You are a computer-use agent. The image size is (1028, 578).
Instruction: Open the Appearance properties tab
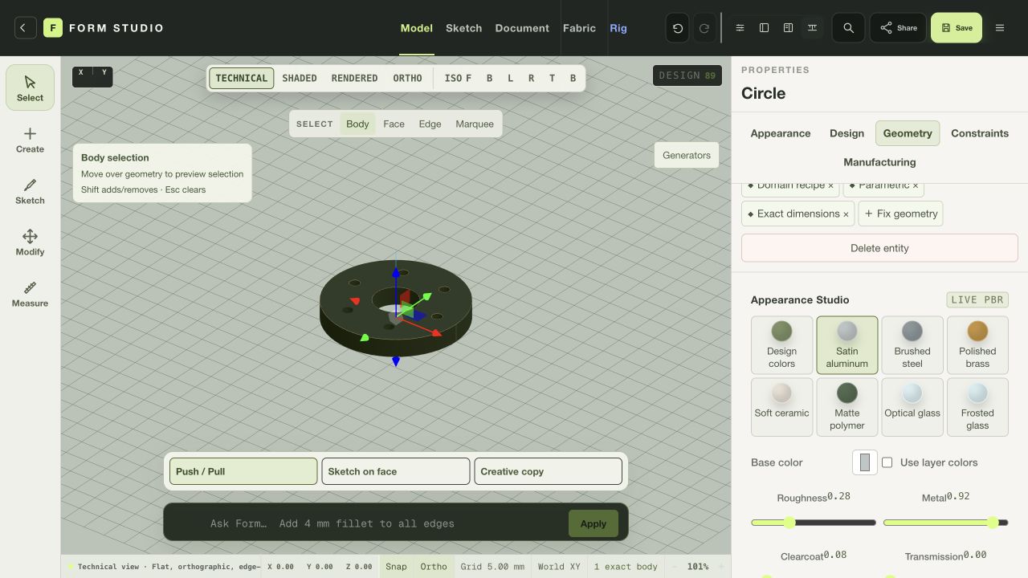pos(781,133)
